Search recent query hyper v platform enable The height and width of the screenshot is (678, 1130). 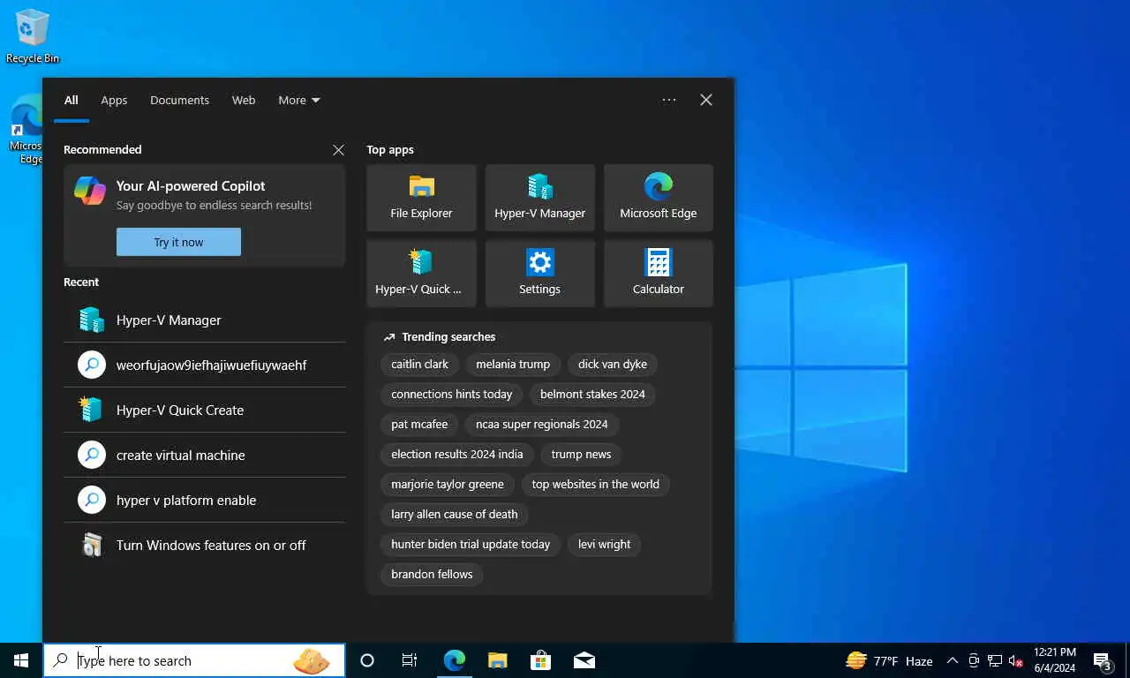click(205, 500)
